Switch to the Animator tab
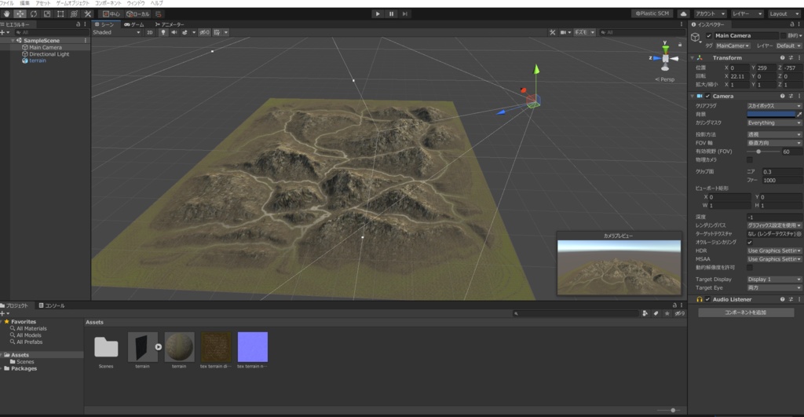This screenshot has width=804, height=417. tap(170, 24)
